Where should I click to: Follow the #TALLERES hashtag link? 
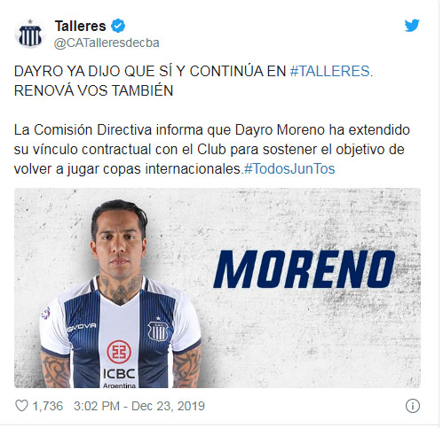(331, 71)
